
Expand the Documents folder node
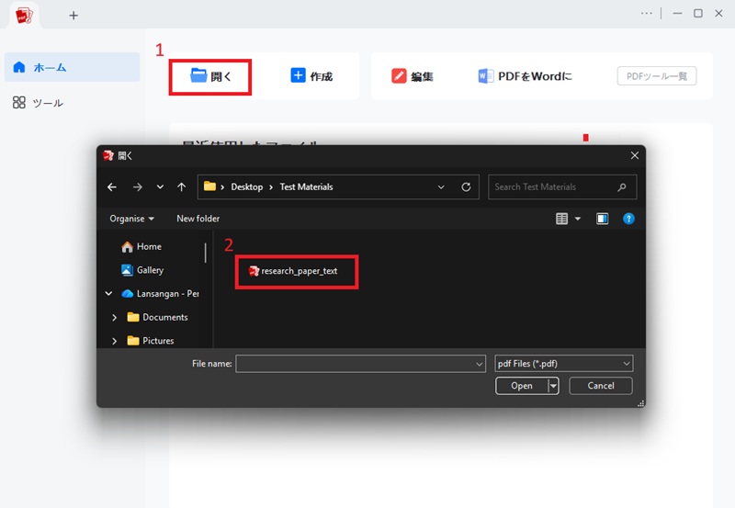click(x=114, y=317)
